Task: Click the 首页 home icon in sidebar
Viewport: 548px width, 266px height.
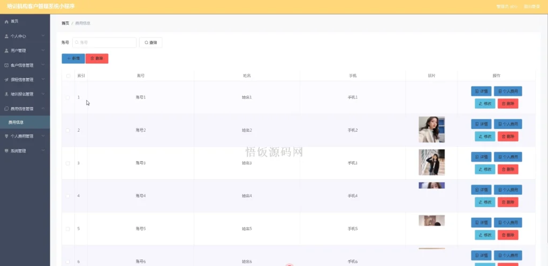Action: [6, 21]
